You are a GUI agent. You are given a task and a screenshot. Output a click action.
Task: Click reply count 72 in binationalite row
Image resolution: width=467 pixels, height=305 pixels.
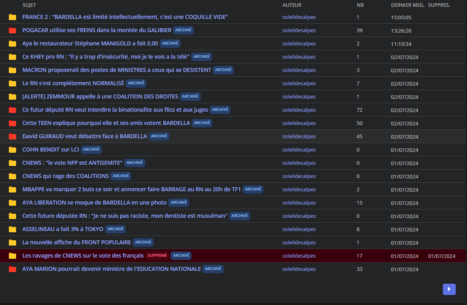[360, 110]
